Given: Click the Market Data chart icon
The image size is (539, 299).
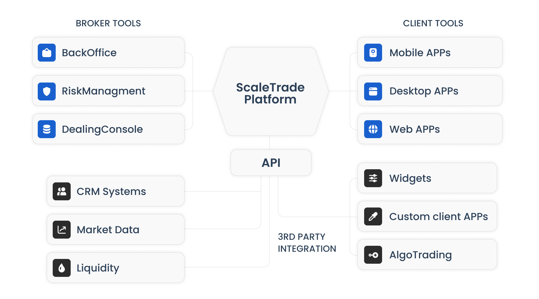Looking at the screenshot, I should [62, 230].
